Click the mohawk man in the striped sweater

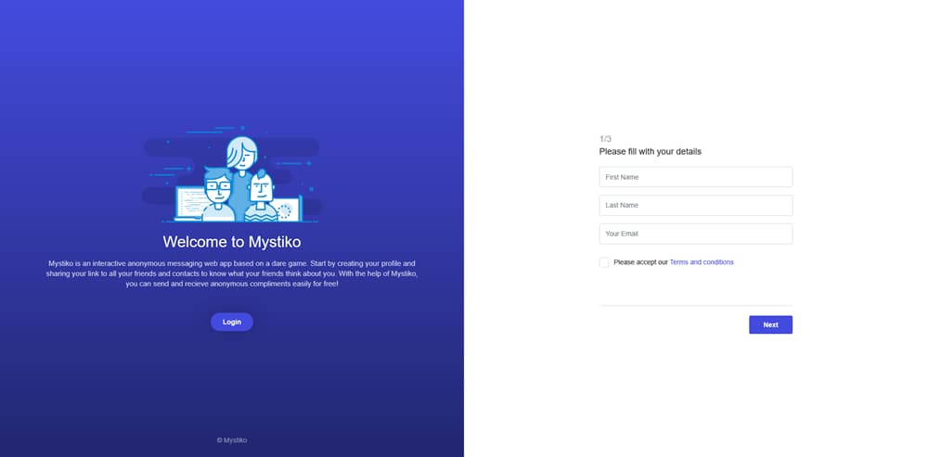(x=262, y=197)
